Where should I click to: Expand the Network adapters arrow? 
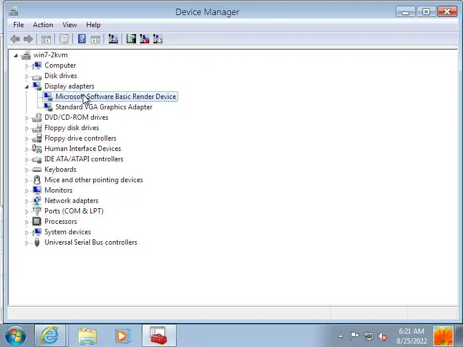[x=27, y=201]
